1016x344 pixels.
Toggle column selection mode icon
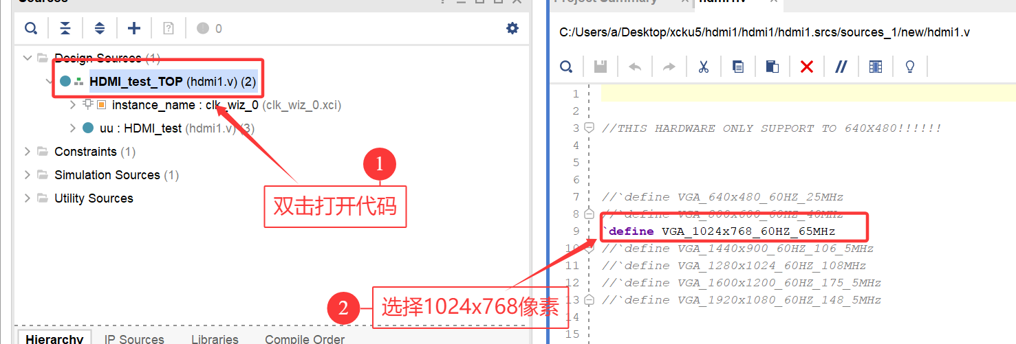tap(875, 67)
